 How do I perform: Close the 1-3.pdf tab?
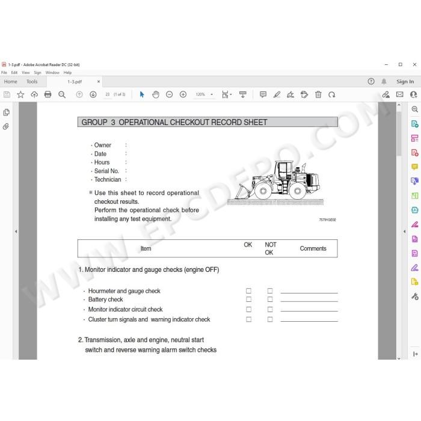tap(99, 81)
